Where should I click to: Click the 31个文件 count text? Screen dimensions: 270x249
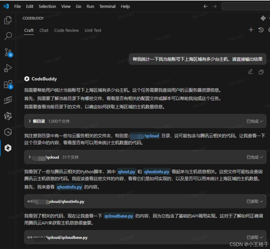(x=70, y=157)
